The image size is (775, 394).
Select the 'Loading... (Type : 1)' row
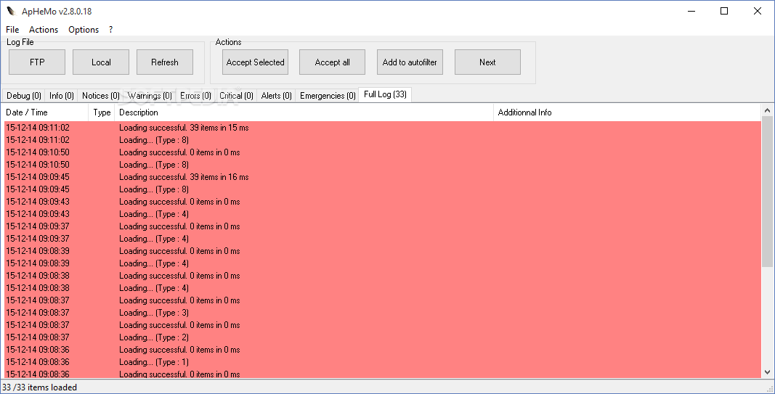click(x=383, y=362)
